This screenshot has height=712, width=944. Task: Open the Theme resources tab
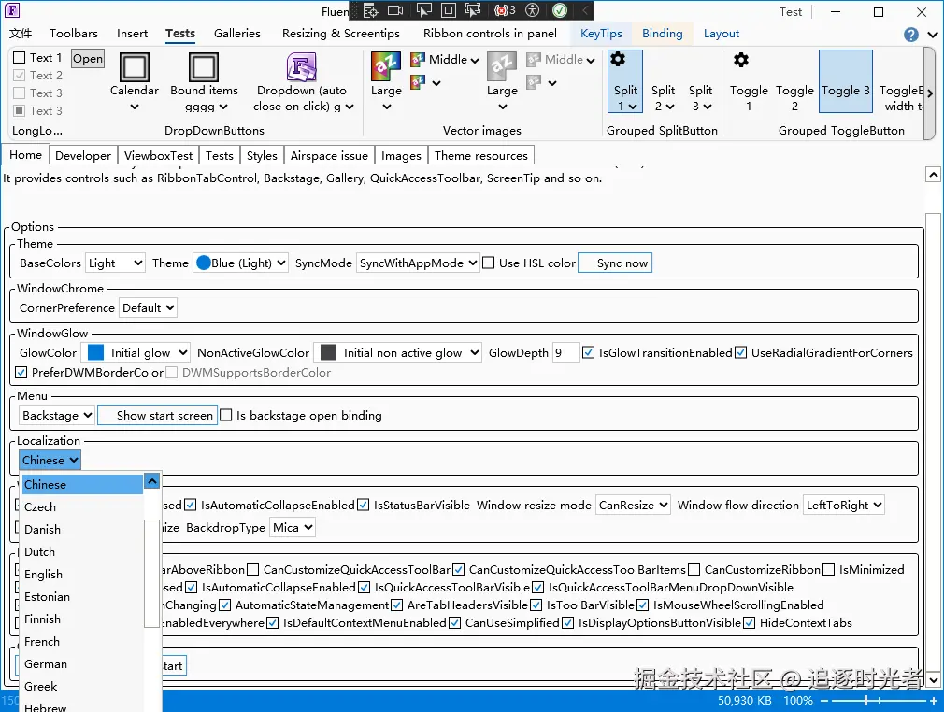[481, 156]
